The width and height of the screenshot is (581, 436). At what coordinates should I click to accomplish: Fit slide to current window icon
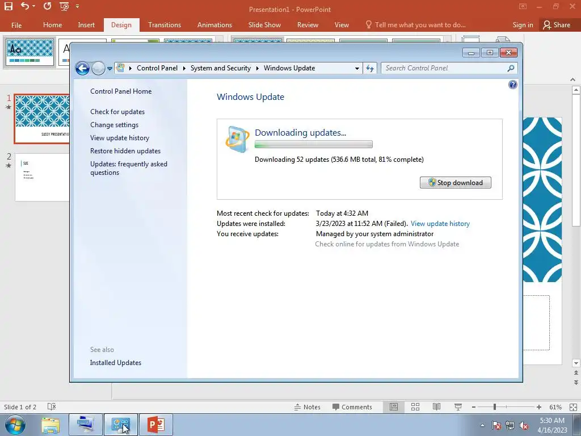point(573,407)
